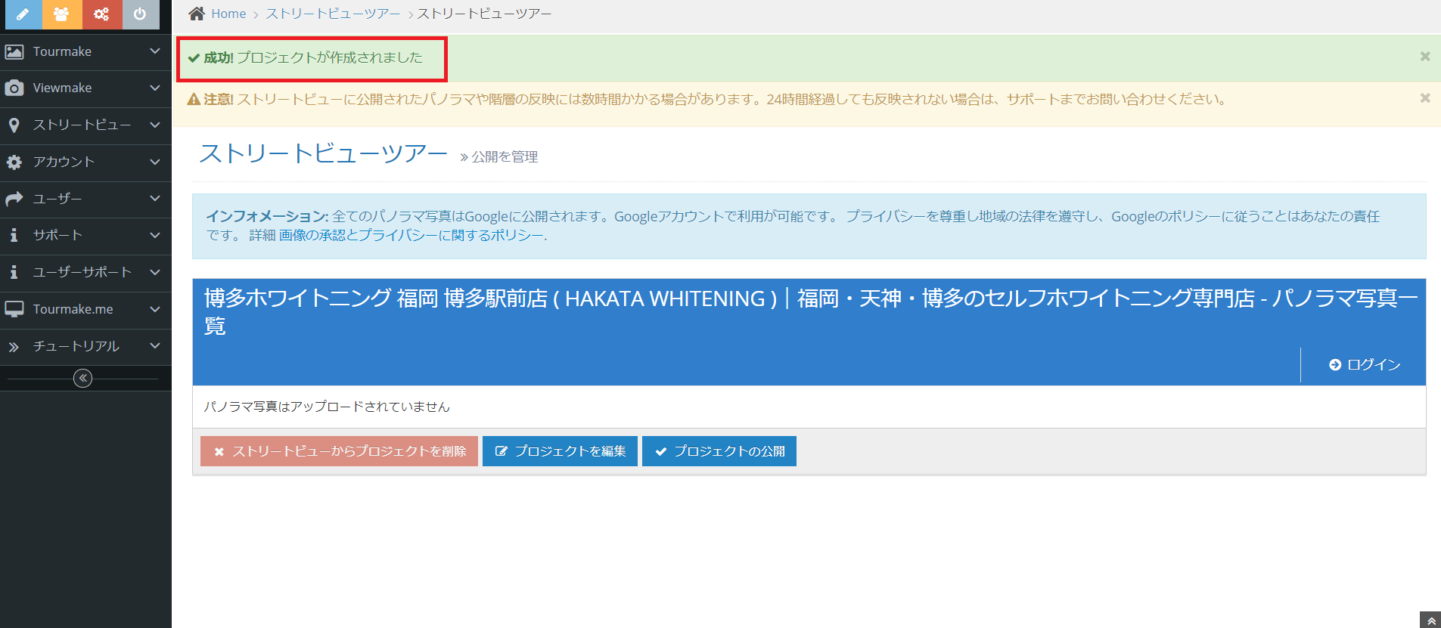Viewport: 1441px width, 628px height.
Task: Open the アカウント sidebar menu
Action: [85, 162]
